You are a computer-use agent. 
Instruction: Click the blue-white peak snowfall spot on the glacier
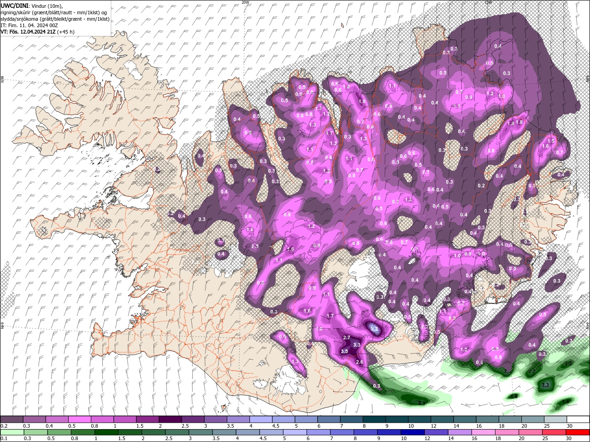[x=374, y=328]
